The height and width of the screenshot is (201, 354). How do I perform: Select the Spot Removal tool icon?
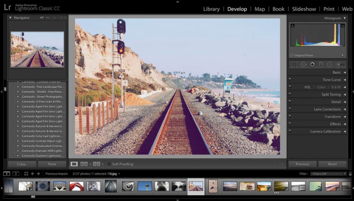(303, 64)
